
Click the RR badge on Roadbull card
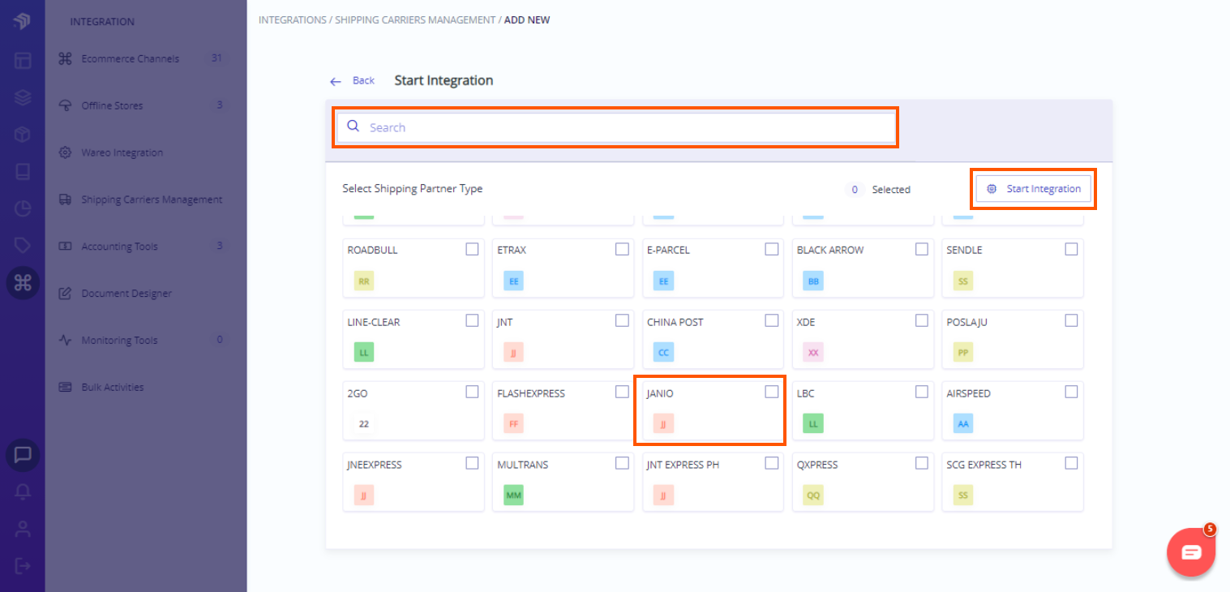364,281
